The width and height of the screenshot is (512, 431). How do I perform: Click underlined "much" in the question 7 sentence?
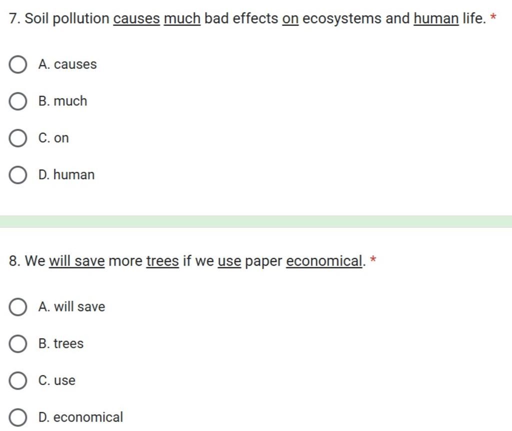(x=182, y=19)
